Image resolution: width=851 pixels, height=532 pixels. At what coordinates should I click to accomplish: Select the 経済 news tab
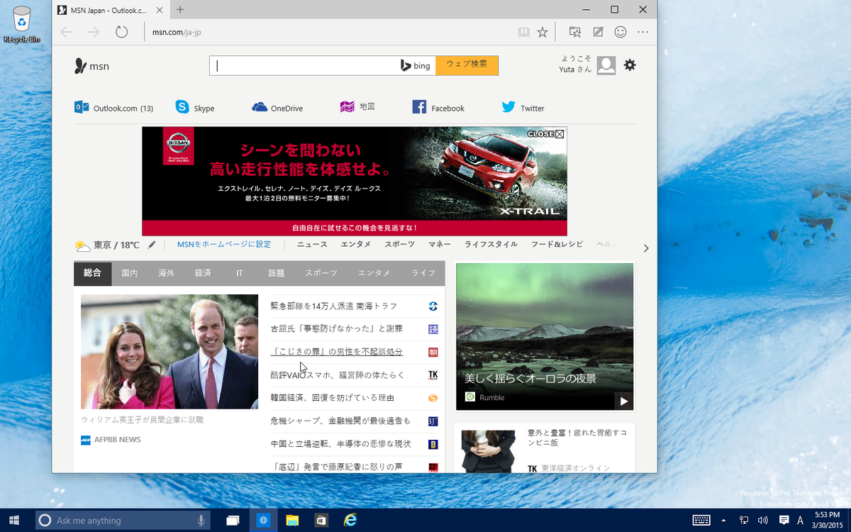point(204,273)
